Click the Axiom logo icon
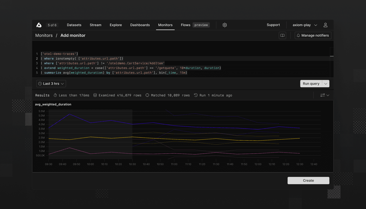The width and height of the screenshot is (366, 209). [39, 25]
